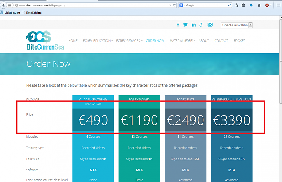Open the Adblock extension icon
282x182 pixels.
(x=268, y=5)
